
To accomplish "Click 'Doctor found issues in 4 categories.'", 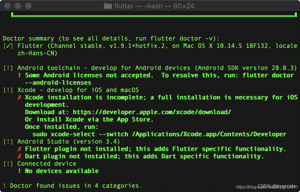I will 76,186.
